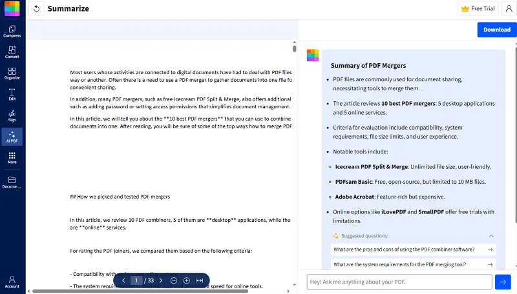The image size is (517, 294).
Task: Select the Edit tool in sidebar
Action: (x=12, y=94)
